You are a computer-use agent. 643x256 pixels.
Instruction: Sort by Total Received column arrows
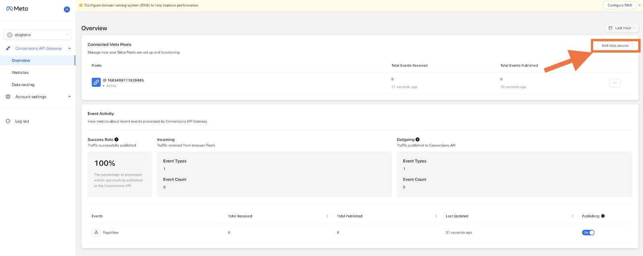point(327,216)
